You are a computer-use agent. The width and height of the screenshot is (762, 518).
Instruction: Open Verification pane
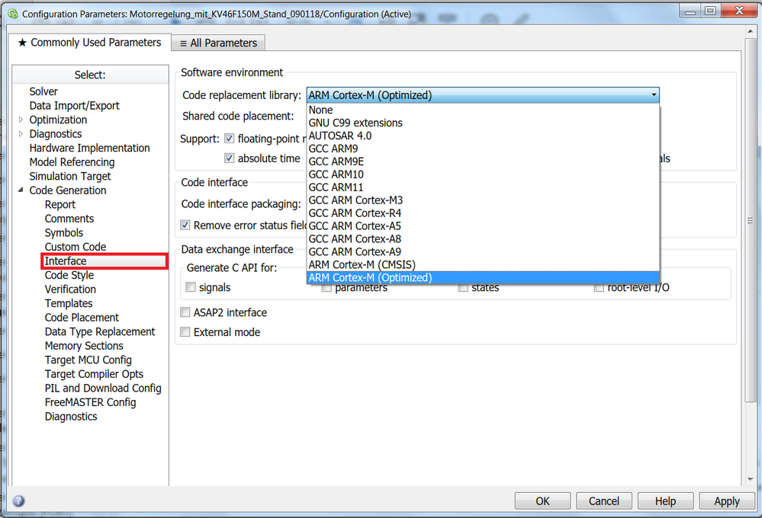coord(70,289)
